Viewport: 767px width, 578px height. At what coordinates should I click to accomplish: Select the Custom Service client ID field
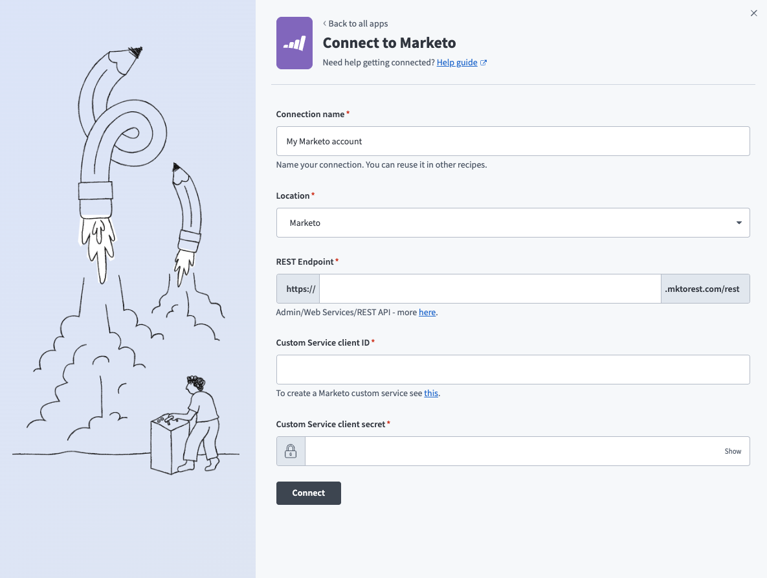[x=513, y=370]
